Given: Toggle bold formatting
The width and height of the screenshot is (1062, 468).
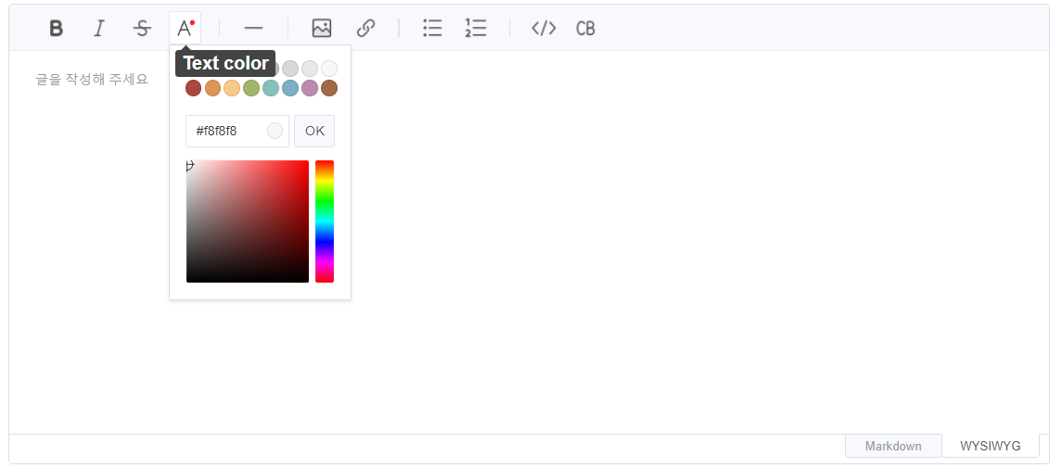Looking at the screenshot, I should 57,28.
